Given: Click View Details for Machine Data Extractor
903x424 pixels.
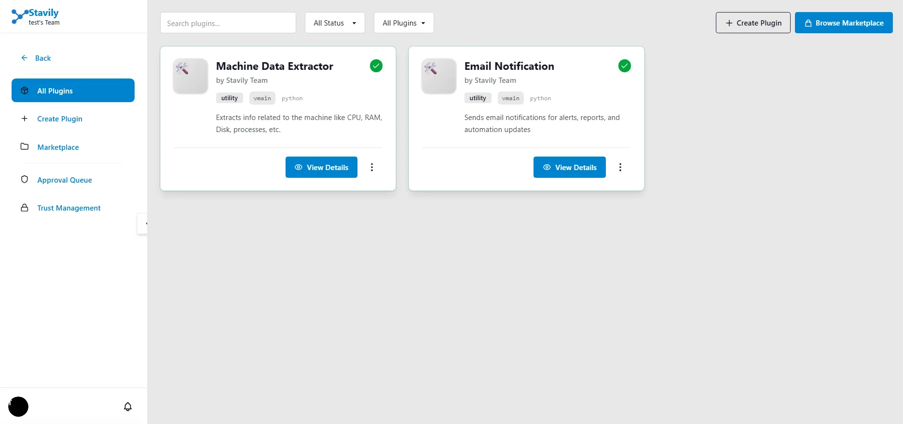Looking at the screenshot, I should coord(321,167).
